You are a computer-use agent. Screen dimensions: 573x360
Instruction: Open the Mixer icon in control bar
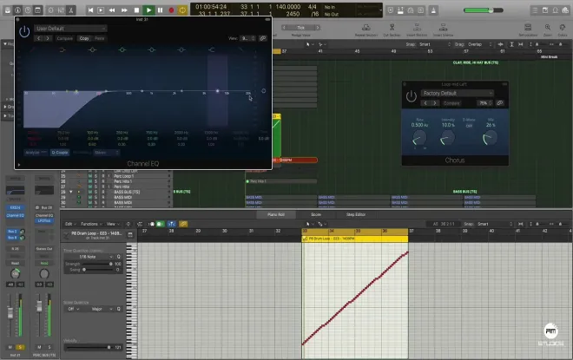pyautogui.click(x=61, y=10)
